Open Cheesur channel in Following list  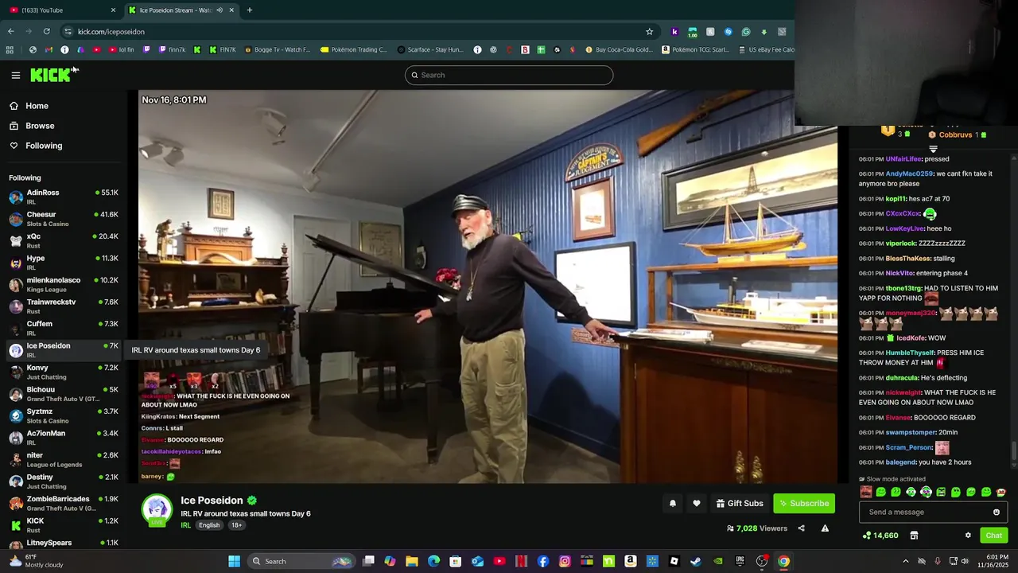(64, 218)
